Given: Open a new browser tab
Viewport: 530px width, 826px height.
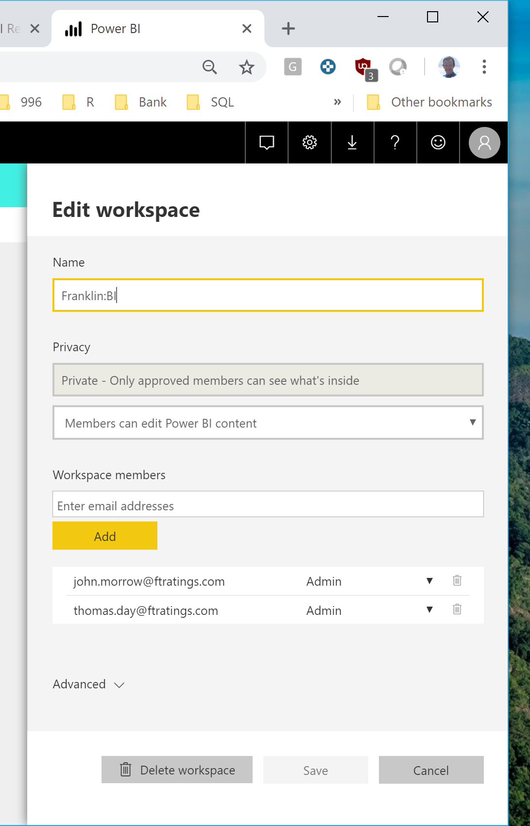Looking at the screenshot, I should click(289, 29).
